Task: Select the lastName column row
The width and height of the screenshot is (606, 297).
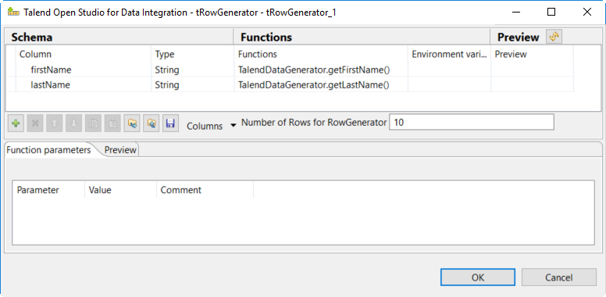Action: [x=290, y=84]
